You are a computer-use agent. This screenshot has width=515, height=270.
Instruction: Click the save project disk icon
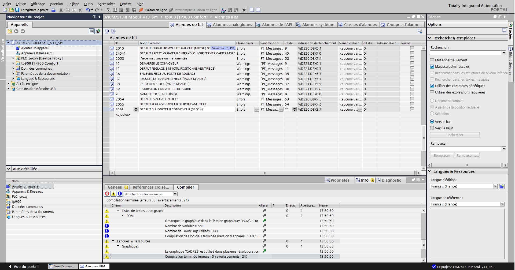click(17, 10)
